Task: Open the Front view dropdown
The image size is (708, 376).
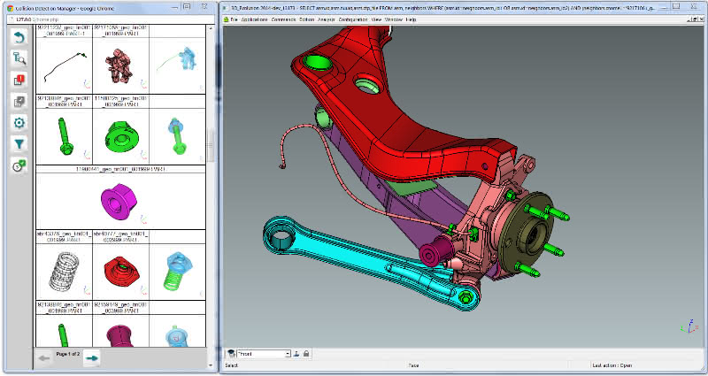Action: [x=264, y=354]
